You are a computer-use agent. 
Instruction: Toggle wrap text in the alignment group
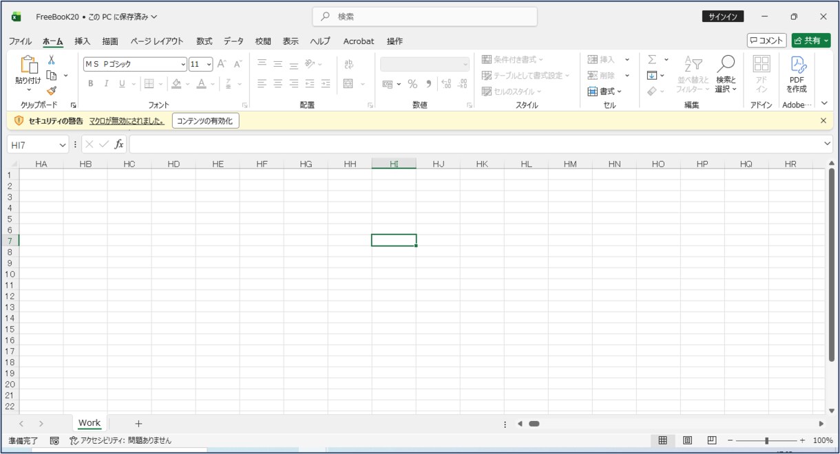348,64
